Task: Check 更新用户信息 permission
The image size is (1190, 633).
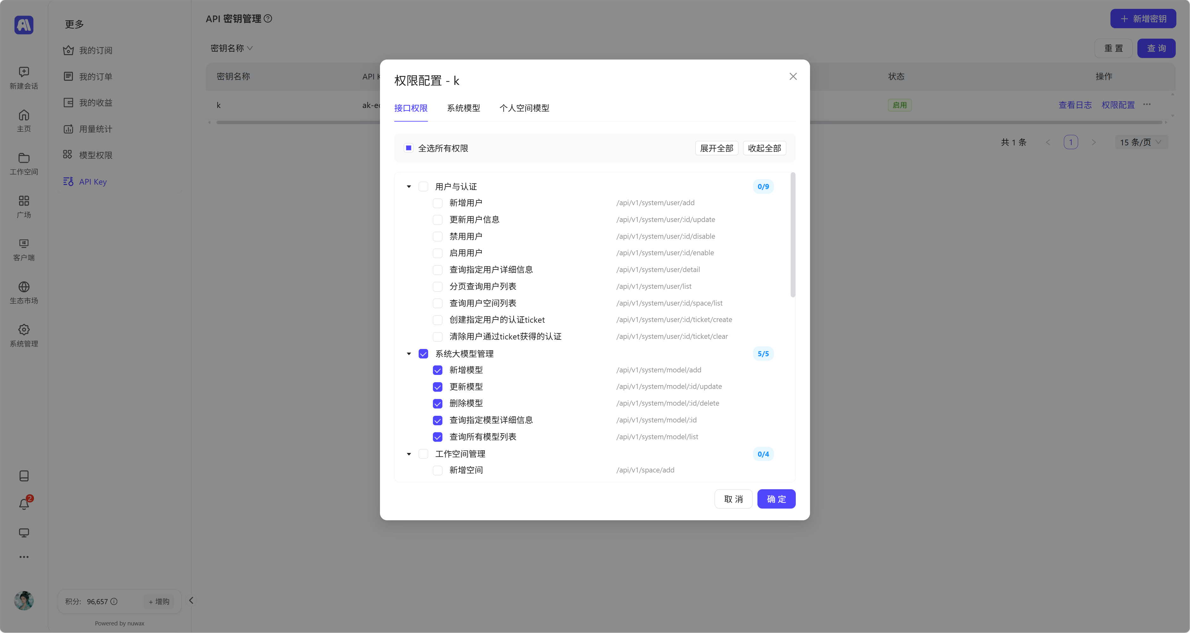Action: coord(437,220)
